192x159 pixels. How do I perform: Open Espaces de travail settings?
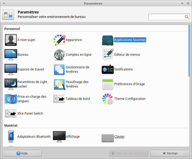click(11, 69)
